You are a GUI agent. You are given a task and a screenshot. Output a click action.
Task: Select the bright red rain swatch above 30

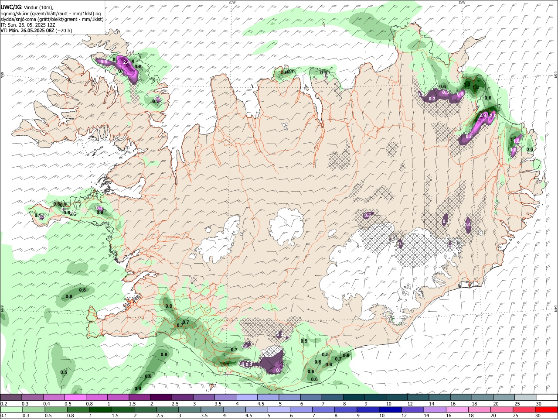[546, 409]
